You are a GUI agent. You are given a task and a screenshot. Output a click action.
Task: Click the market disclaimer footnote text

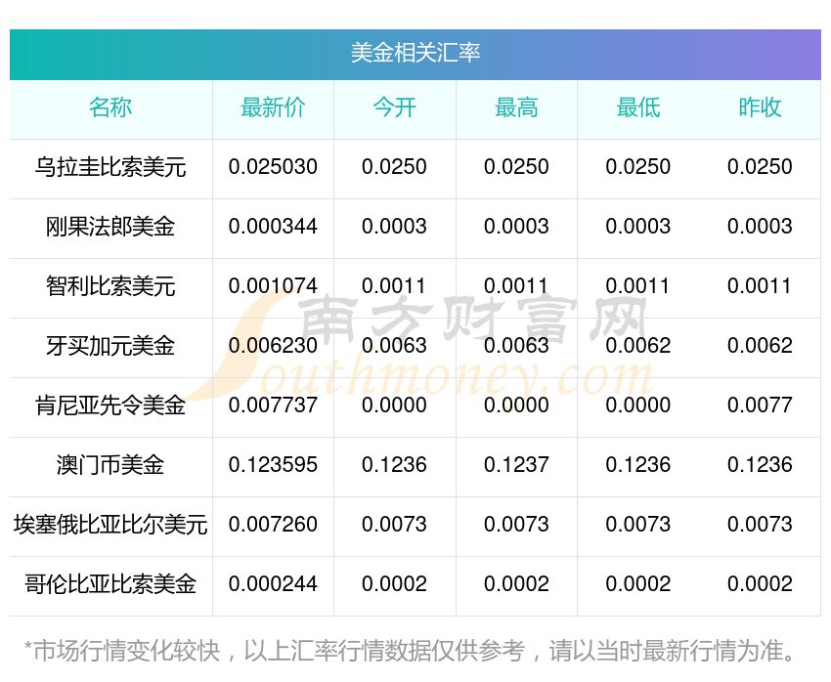click(409, 652)
